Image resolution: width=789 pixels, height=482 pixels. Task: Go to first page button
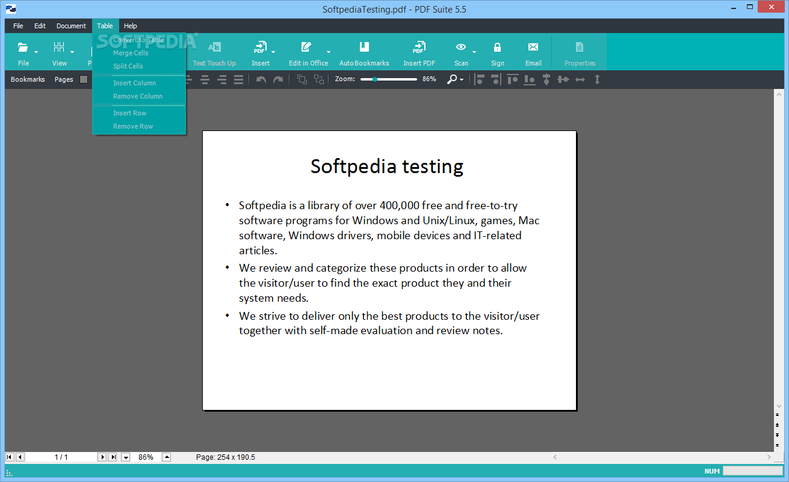(10, 457)
